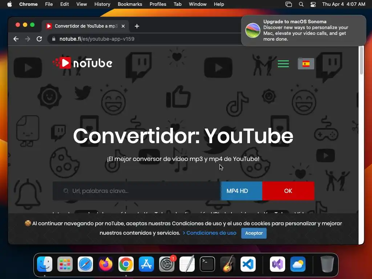
Task: Select the Convertidor de YouTube a mp3 tab
Action: tap(85, 26)
